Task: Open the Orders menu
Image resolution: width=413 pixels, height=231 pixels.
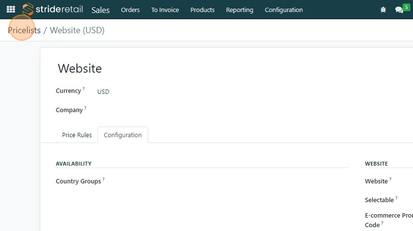Action: coord(130,10)
